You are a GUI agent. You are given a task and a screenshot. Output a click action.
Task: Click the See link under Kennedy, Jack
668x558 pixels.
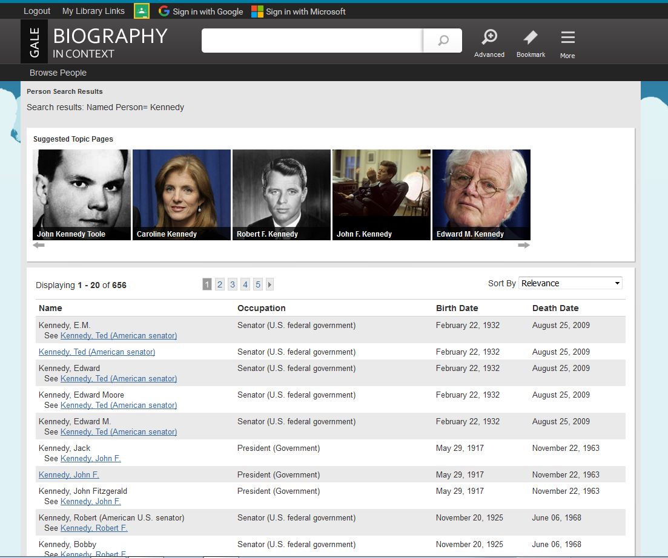point(91,458)
